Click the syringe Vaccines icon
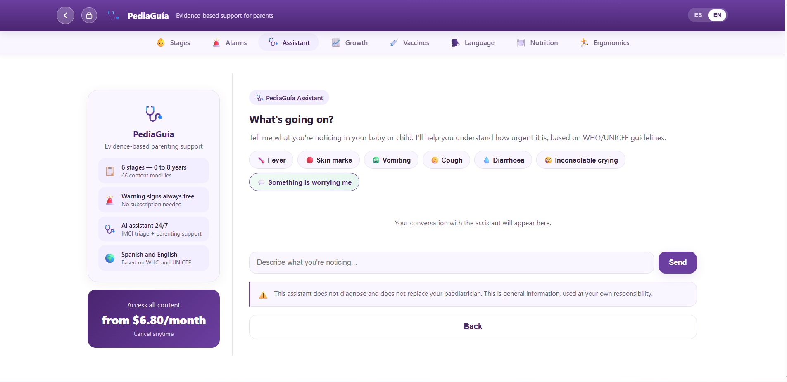This screenshot has width=787, height=382. pos(394,42)
